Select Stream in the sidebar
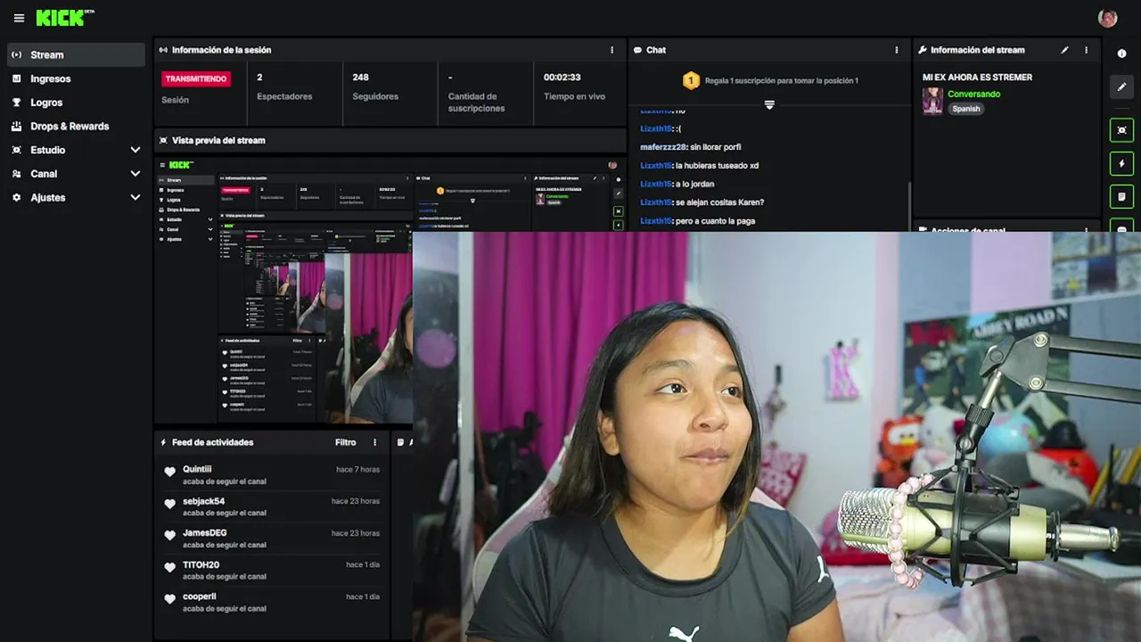Viewport: 1141px width, 642px height. tap(76, 54)
